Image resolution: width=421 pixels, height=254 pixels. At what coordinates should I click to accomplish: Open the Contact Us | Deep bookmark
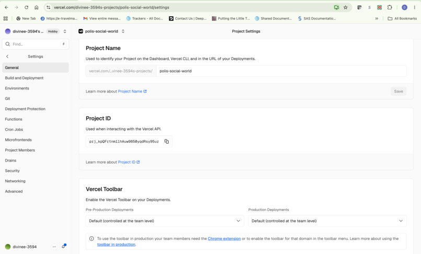(188, 18)
